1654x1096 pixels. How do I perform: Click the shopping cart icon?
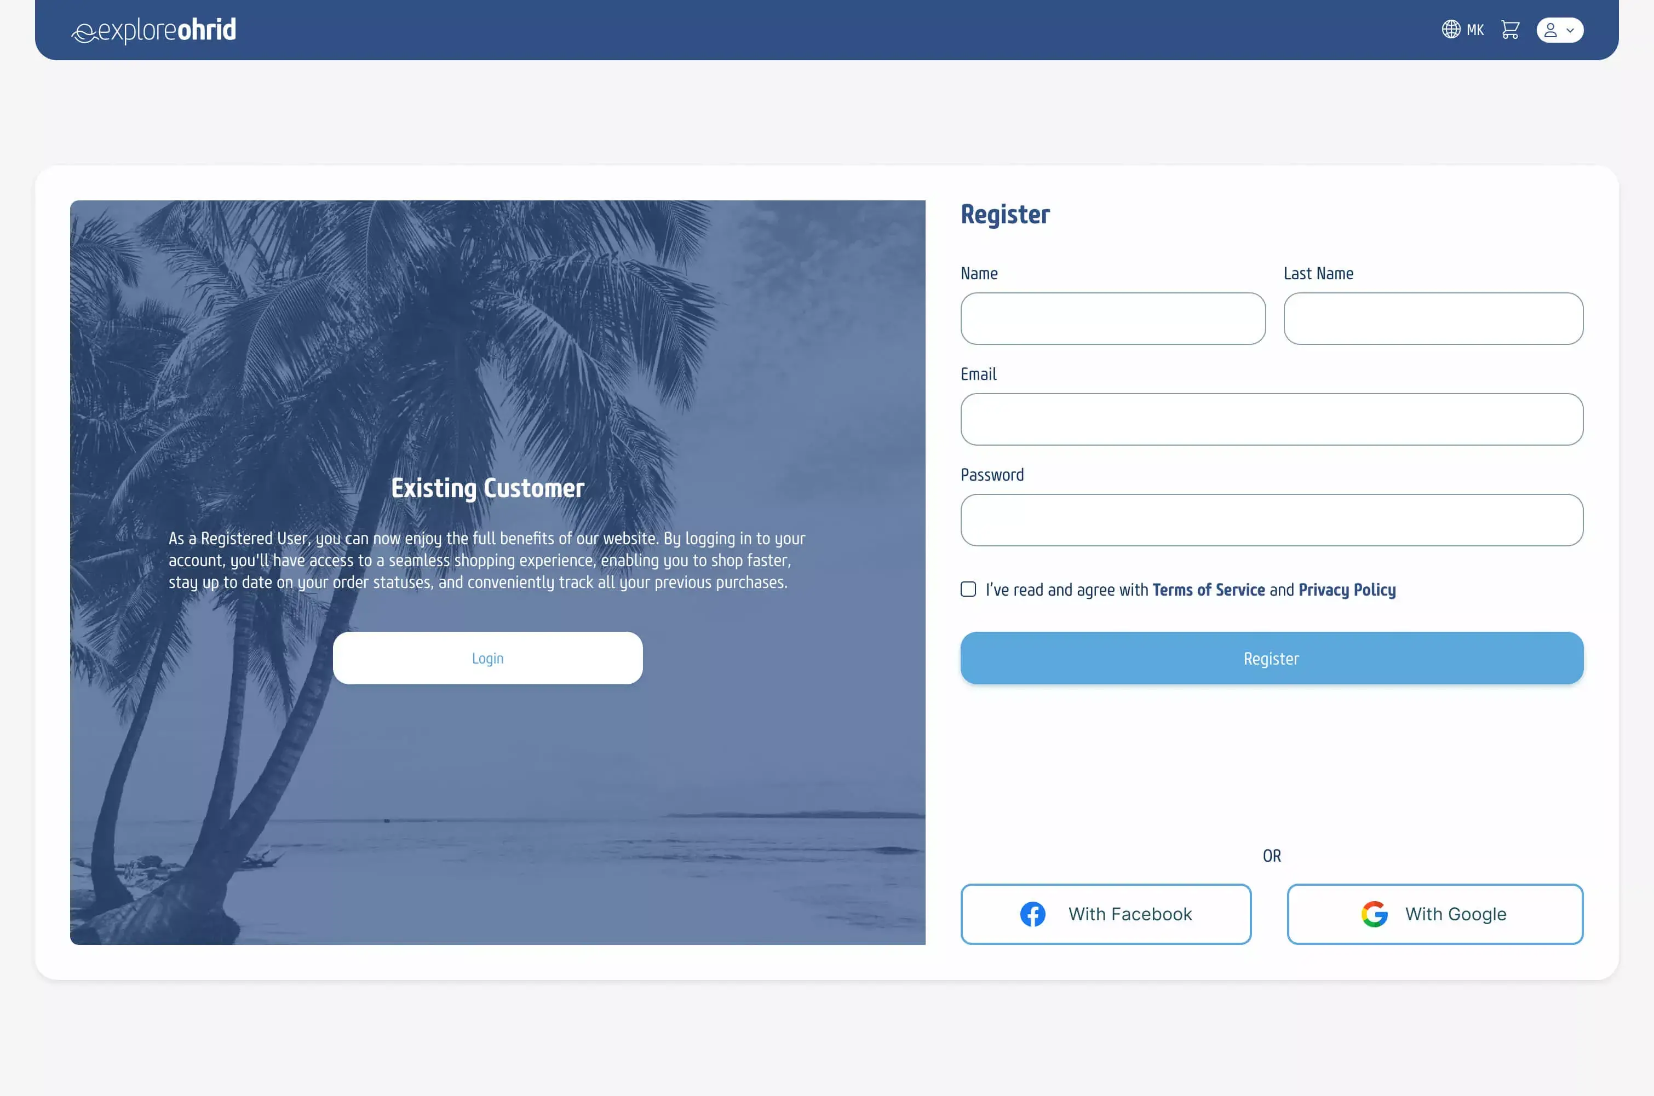1509,30
